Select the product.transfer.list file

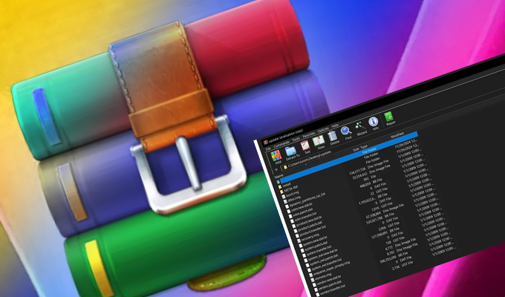pos(313,230)
